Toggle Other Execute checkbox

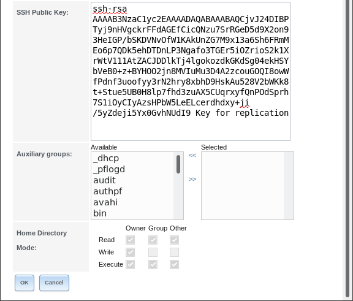pos(174,265)
